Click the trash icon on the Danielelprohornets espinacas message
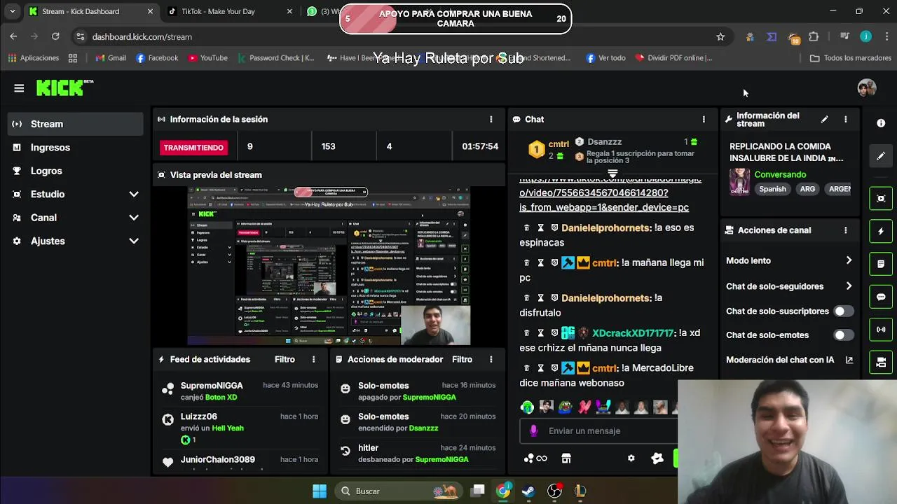This screenshot has height=504, width=897. [527, 228]
